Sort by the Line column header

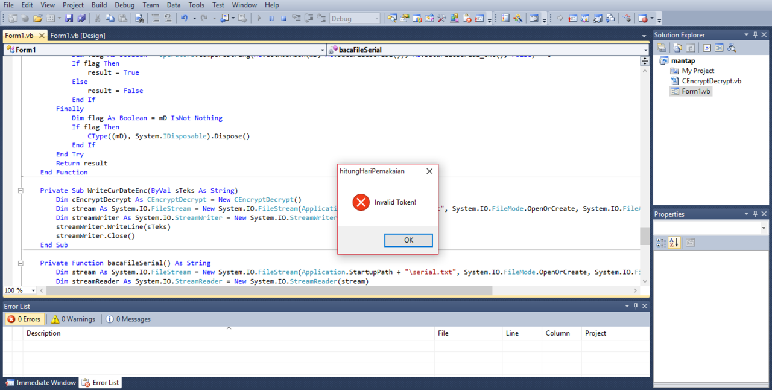[522, 333]
